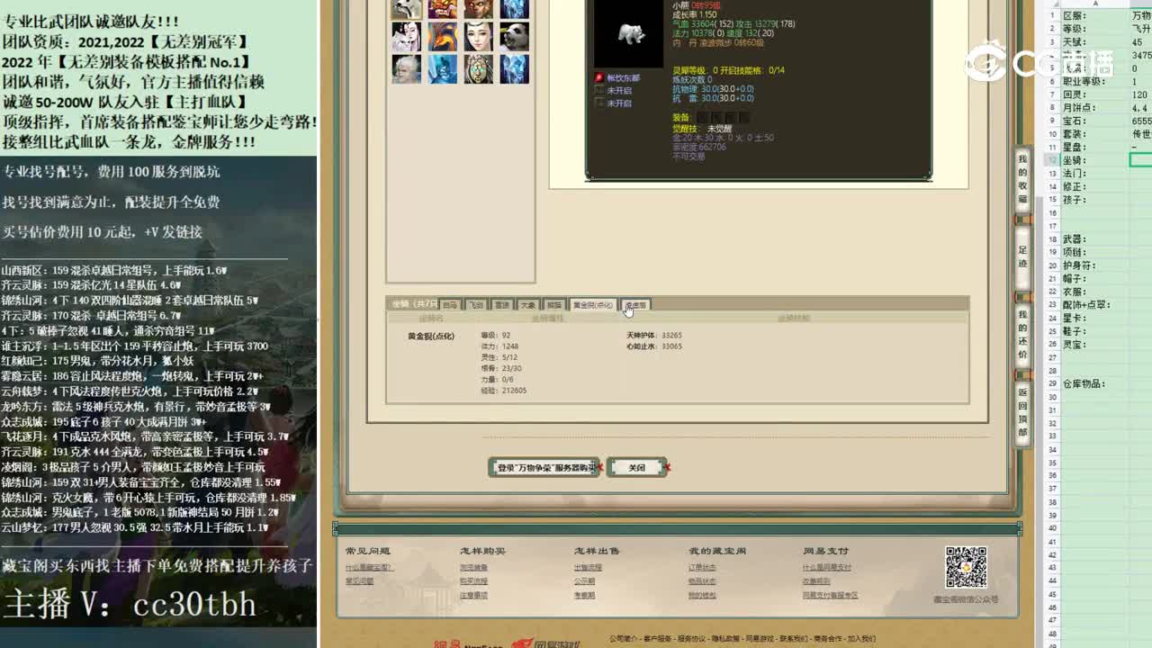
Task: Click the white-haired fox spirit pet portrait
Action: click(x=406, y=38)
